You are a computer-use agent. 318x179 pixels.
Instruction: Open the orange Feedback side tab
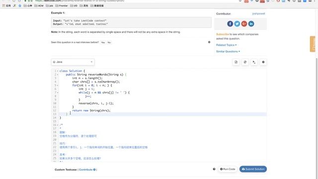313,44
